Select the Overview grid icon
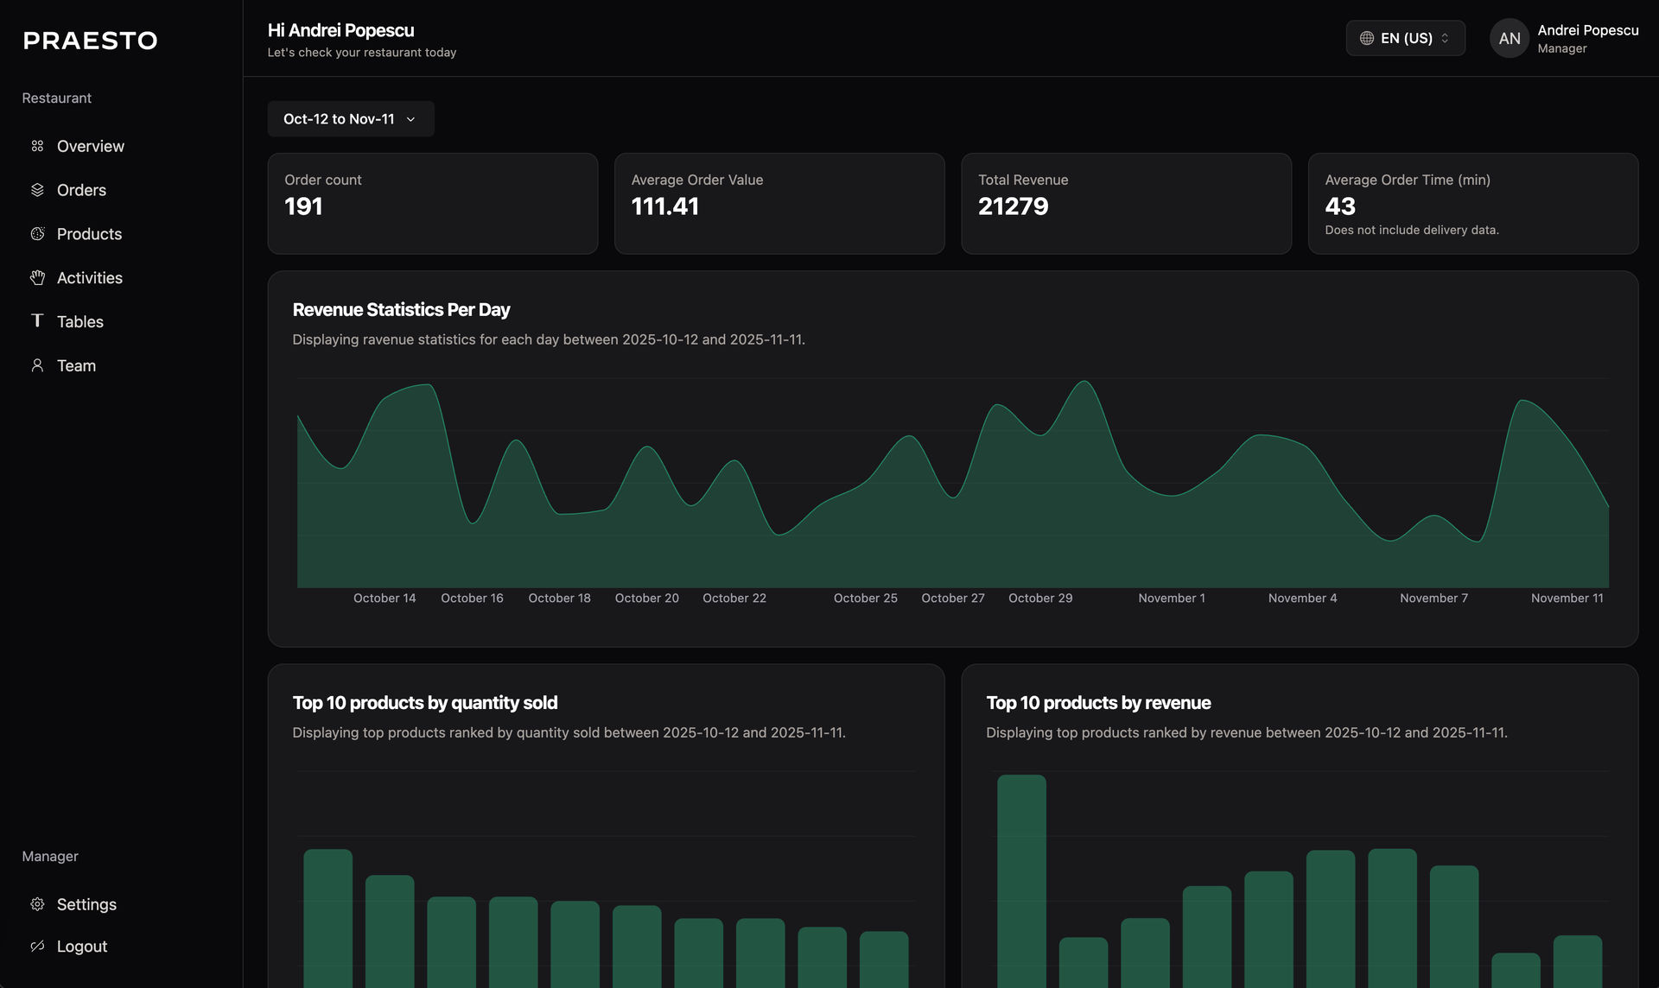Viewport: 1659px width, 988px height. click(37, 146)
